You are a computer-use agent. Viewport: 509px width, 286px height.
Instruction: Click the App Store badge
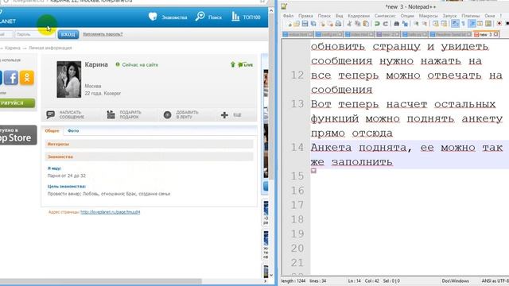click(17, 134)
